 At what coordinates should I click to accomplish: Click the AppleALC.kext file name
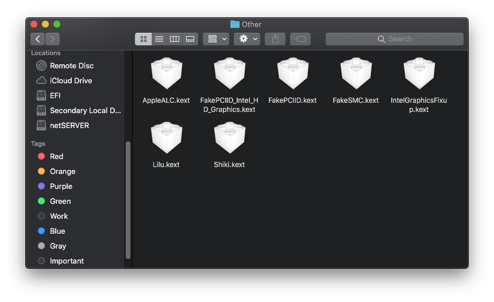point(166,100)
